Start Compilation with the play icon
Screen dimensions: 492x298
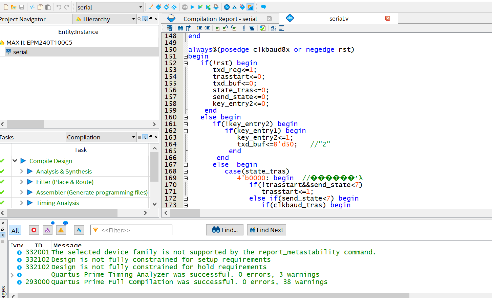(193, 7)
